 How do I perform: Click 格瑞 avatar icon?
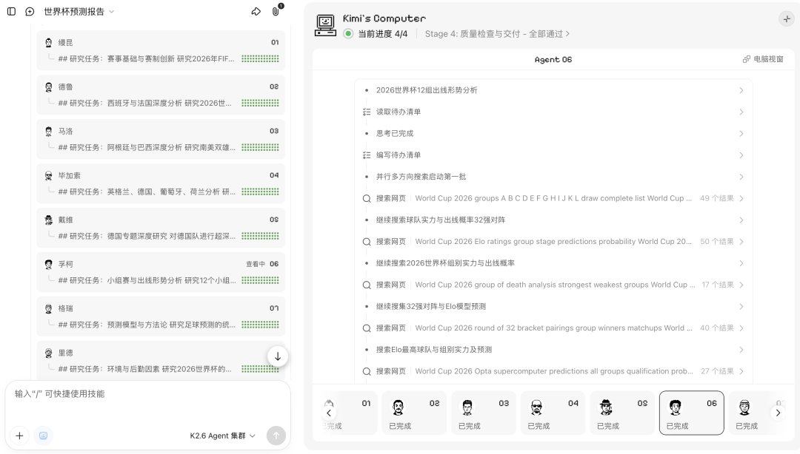click(48, 308)
